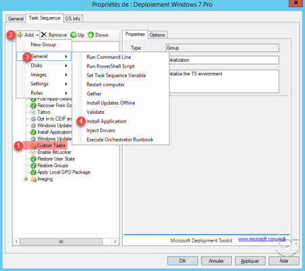Open the Settings submenu

[44, 84]
